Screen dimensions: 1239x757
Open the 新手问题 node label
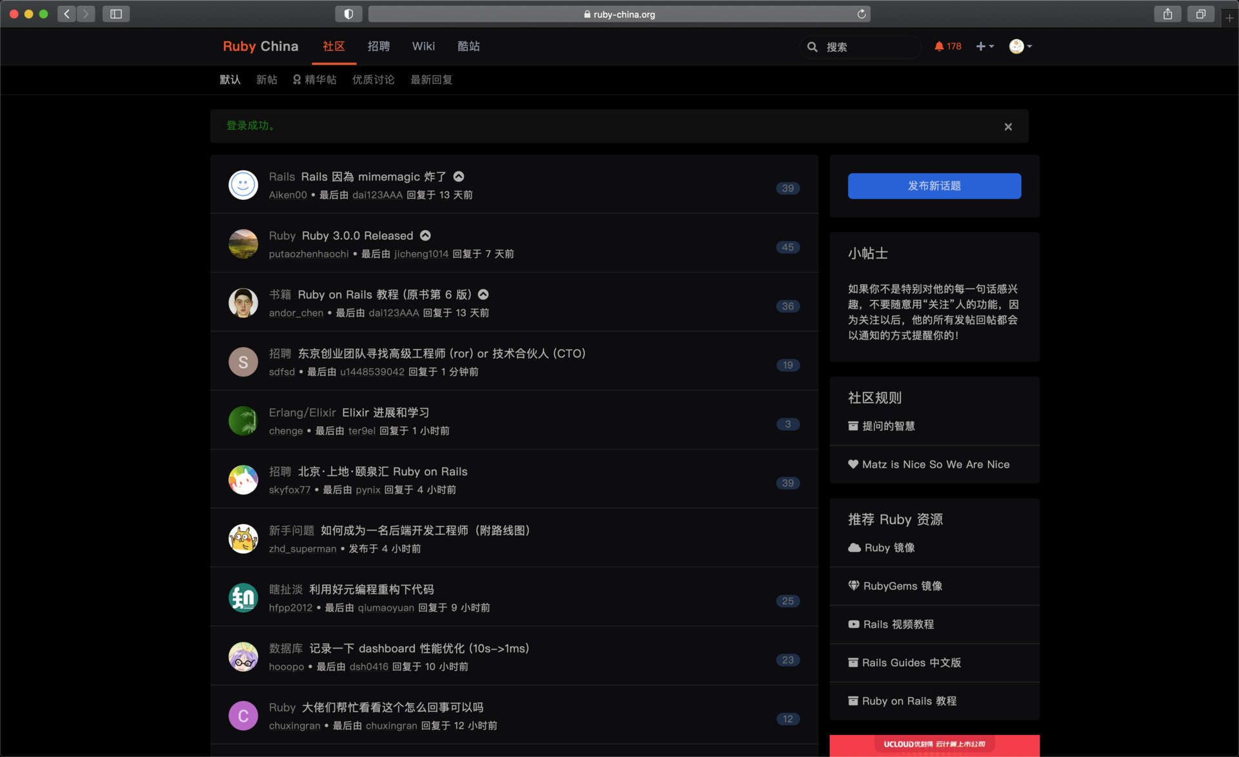coord(291,531)
